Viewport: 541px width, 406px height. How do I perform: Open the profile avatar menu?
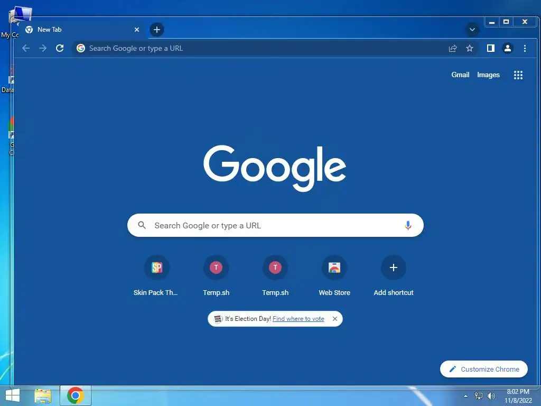point(508,48)
